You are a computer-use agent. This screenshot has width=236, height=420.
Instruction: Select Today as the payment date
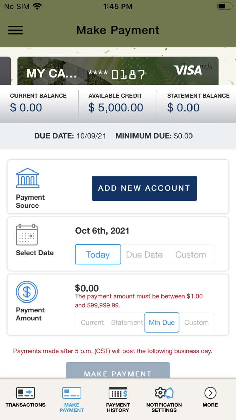(98, 254)
